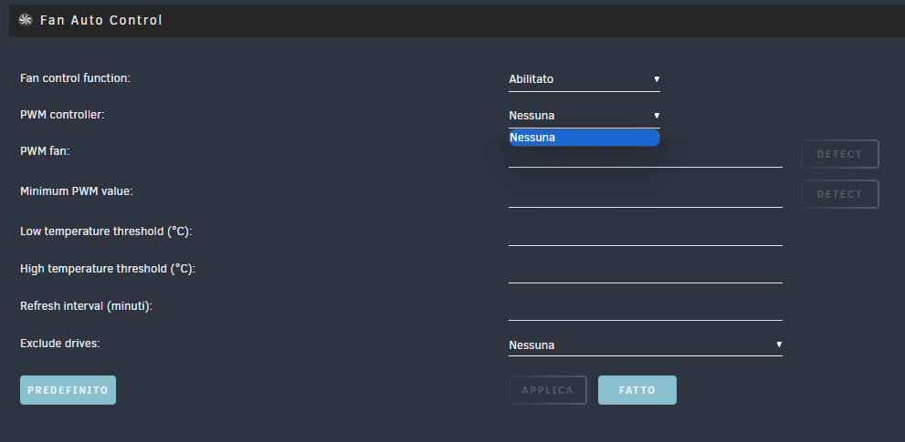The width and height of the screenshot is (905, 442).
Task: Click the Refresh interval input field
Action: click(x=646, y=308)
